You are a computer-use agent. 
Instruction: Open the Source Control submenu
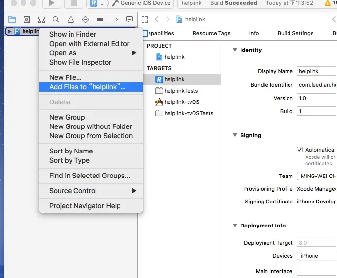click(x=91, y=191)
